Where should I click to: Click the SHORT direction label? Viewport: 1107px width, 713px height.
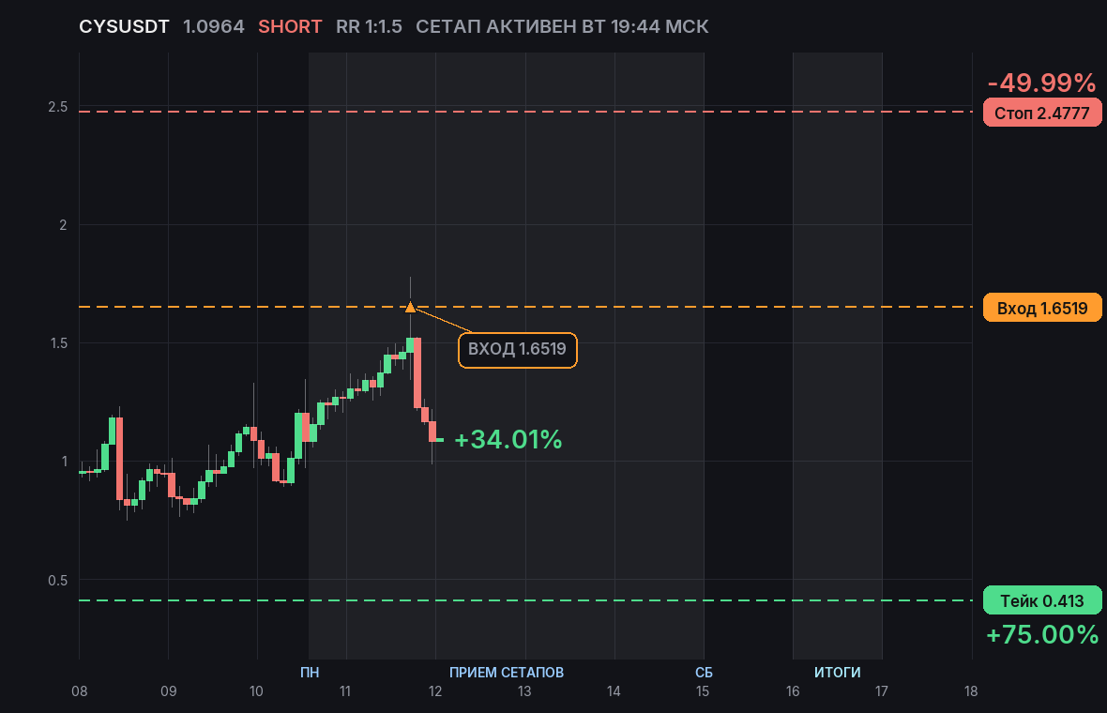tap(290, 27)
